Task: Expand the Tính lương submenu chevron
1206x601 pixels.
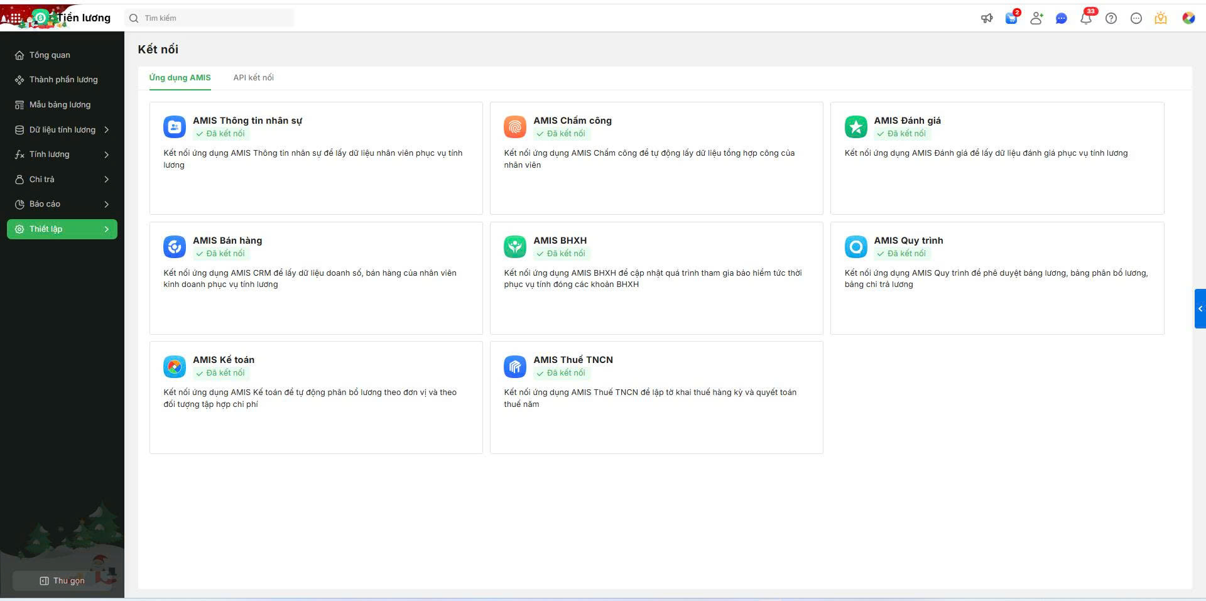Action: pos(107,154)
